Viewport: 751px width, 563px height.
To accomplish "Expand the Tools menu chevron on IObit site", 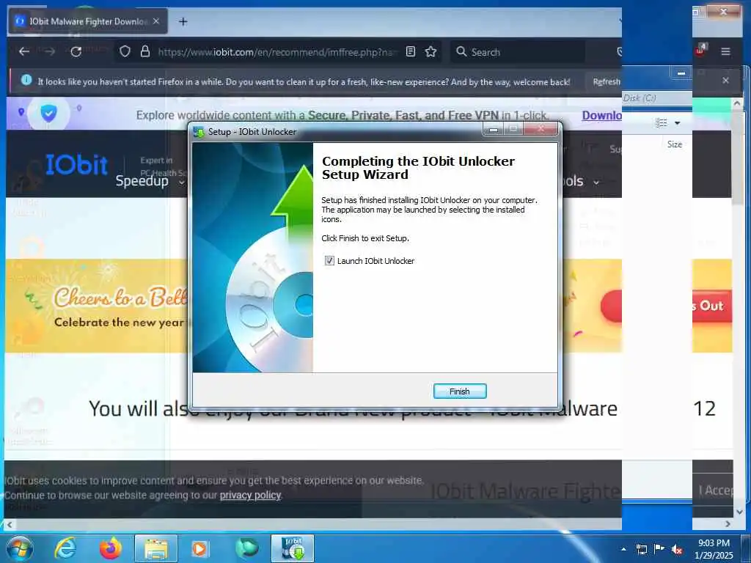I will 596,183.
